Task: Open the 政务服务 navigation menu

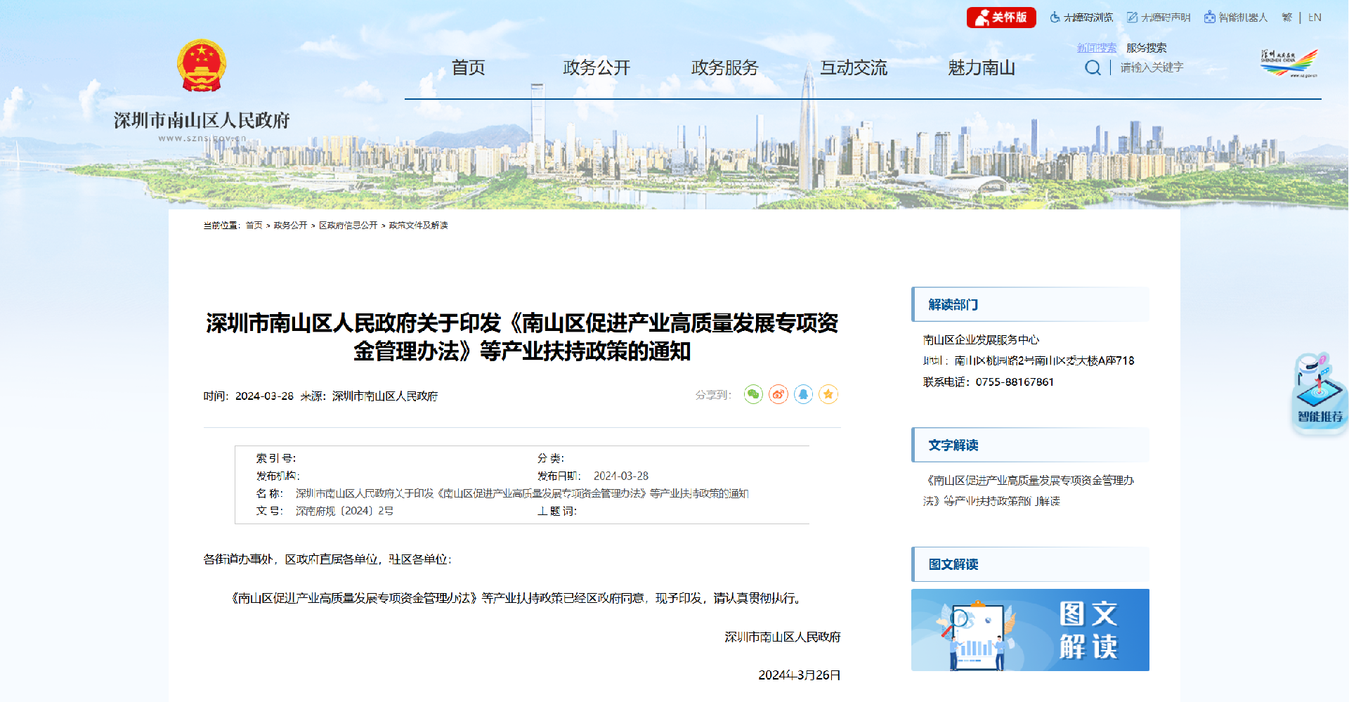Action: click(724, 68)
